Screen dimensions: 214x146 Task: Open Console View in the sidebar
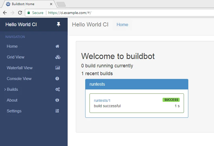pos(19,79)
